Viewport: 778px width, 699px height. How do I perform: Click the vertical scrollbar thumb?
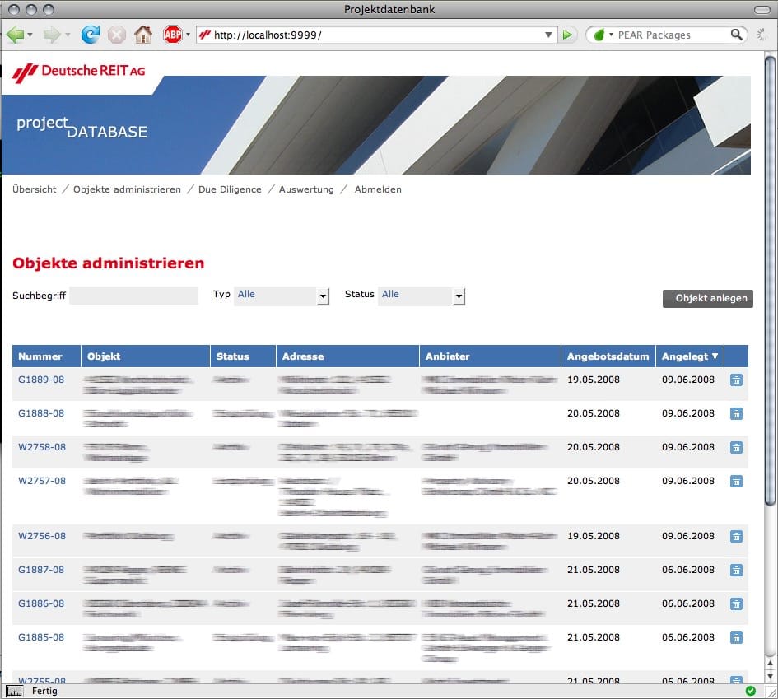tap(770, 281)
